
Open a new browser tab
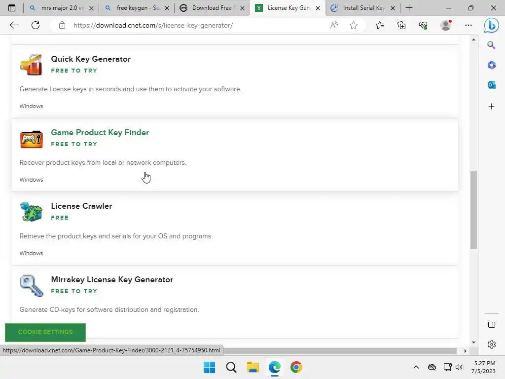(409, 8)
